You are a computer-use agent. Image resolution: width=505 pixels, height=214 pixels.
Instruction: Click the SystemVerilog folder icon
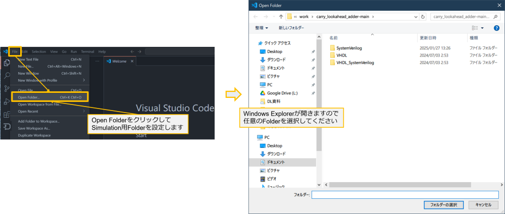point(332,48)
